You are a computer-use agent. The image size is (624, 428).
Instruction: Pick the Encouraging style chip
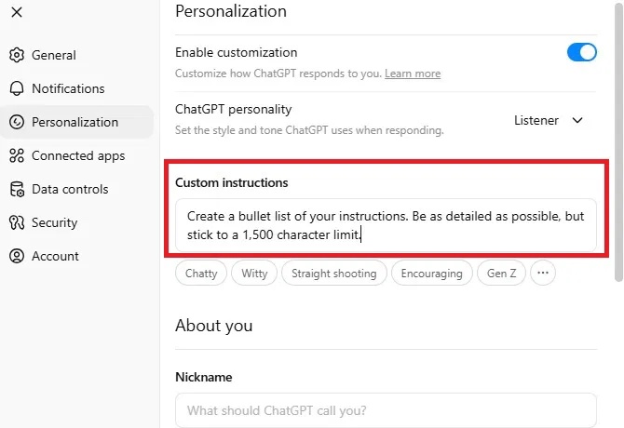(x=432, y=274)
